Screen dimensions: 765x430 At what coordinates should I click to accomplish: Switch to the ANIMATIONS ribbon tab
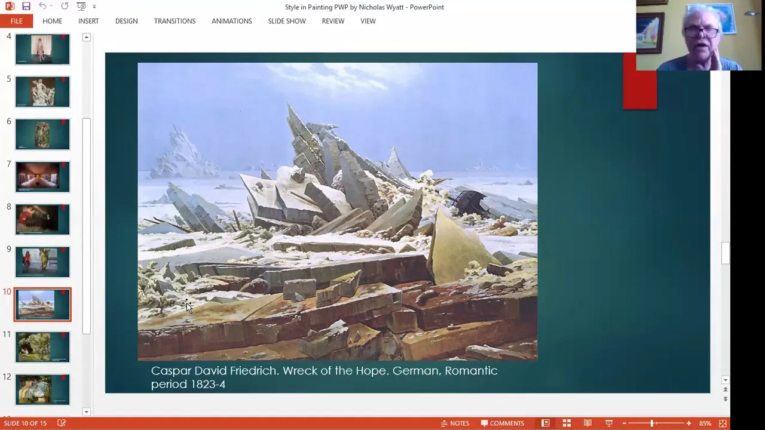click(231, 21)
